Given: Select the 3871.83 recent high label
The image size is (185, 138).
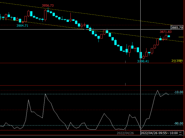Looking at the screenshot, I should coord(166,32).
